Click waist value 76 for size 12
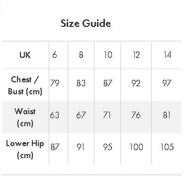Screen dimensions: 184x184 (x=136, y=115)
